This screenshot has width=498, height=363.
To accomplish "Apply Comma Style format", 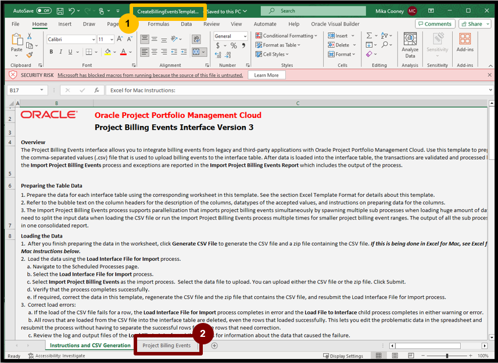I will tap(243, 45).
